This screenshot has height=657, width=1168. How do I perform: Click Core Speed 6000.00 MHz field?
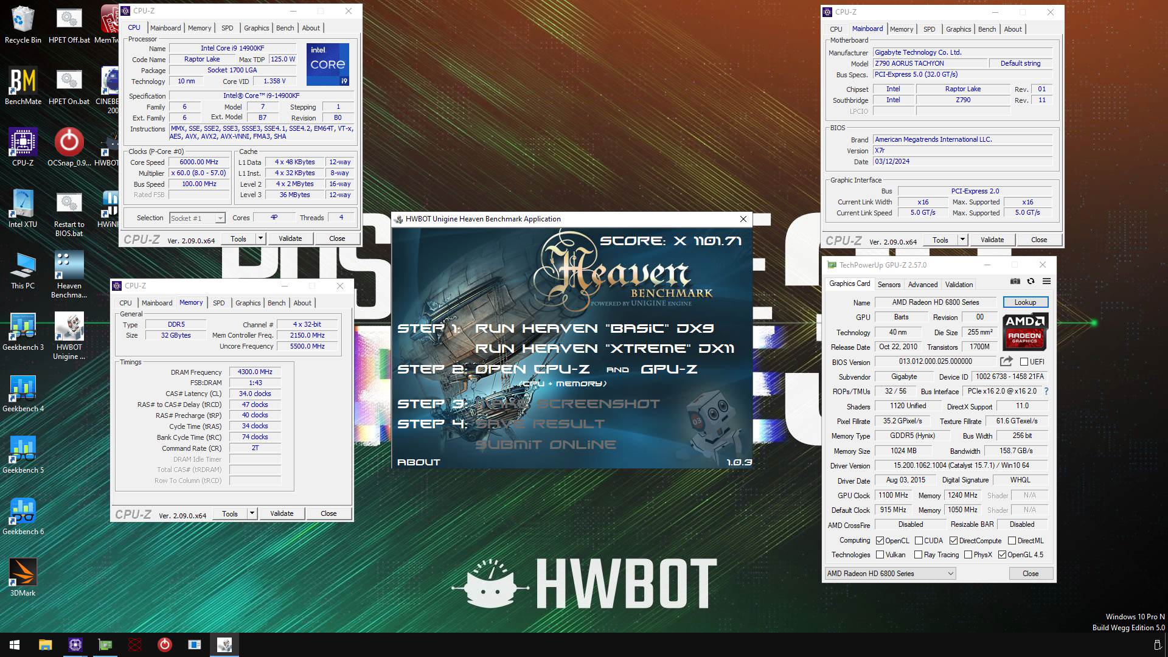(x=199, y=162)
